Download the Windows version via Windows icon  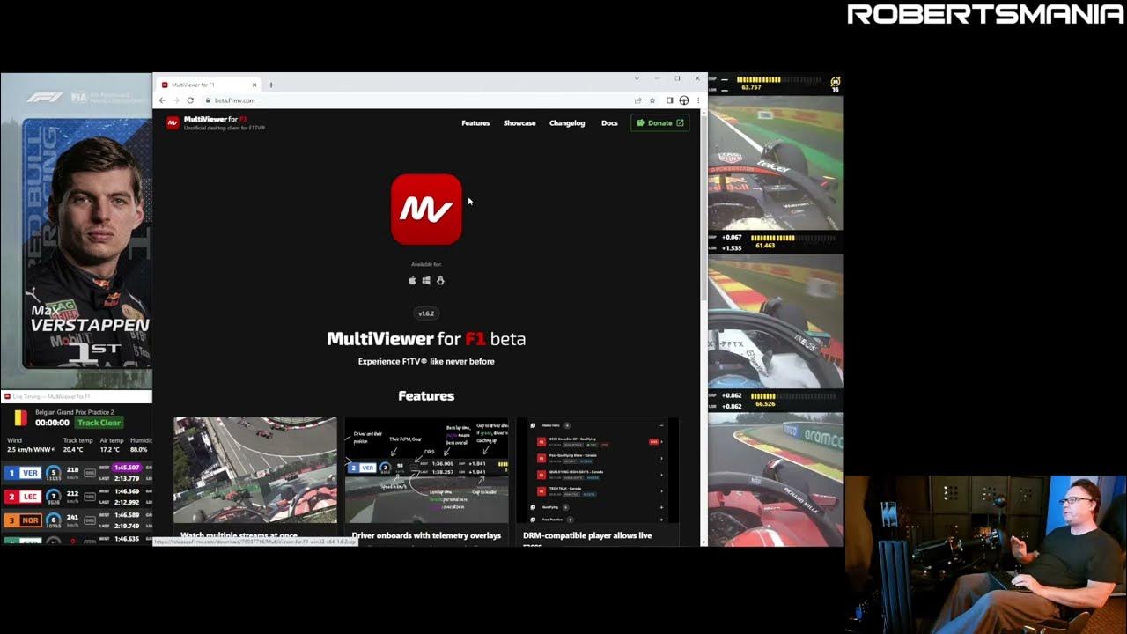pos(426,280)
